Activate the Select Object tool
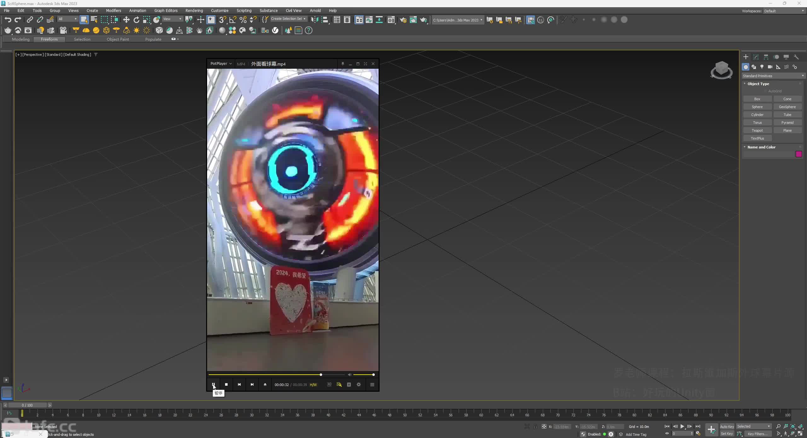 click(x=84, y=20)
